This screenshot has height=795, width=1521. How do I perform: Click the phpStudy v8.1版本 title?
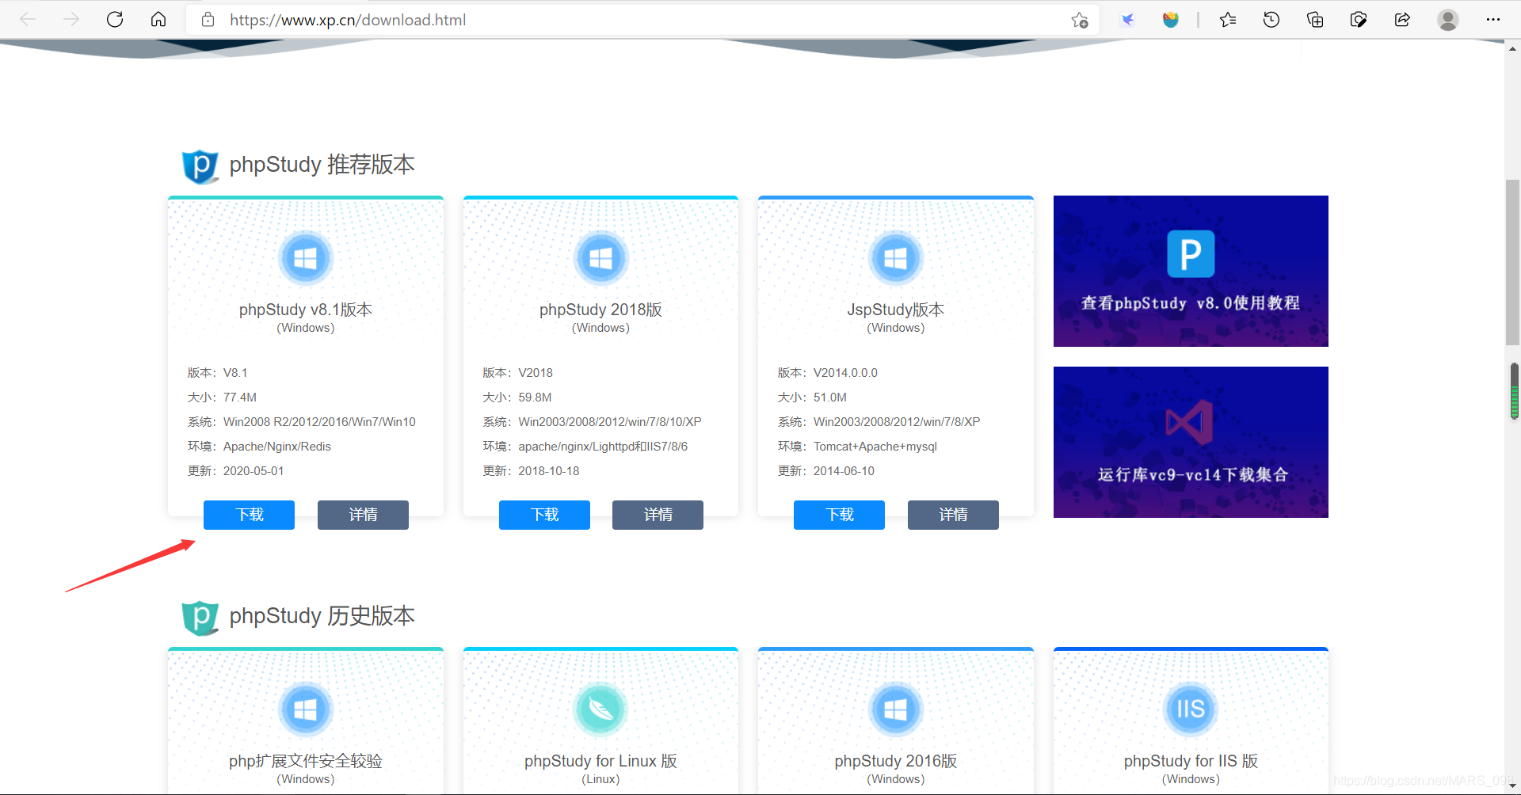[306, 310]
